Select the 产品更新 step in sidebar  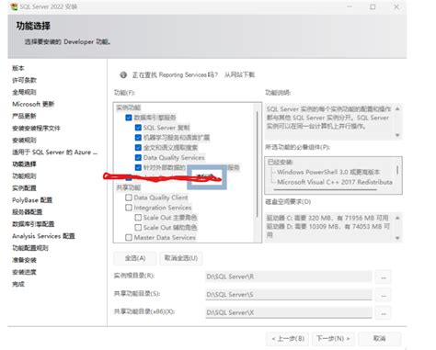pos(24,116)
